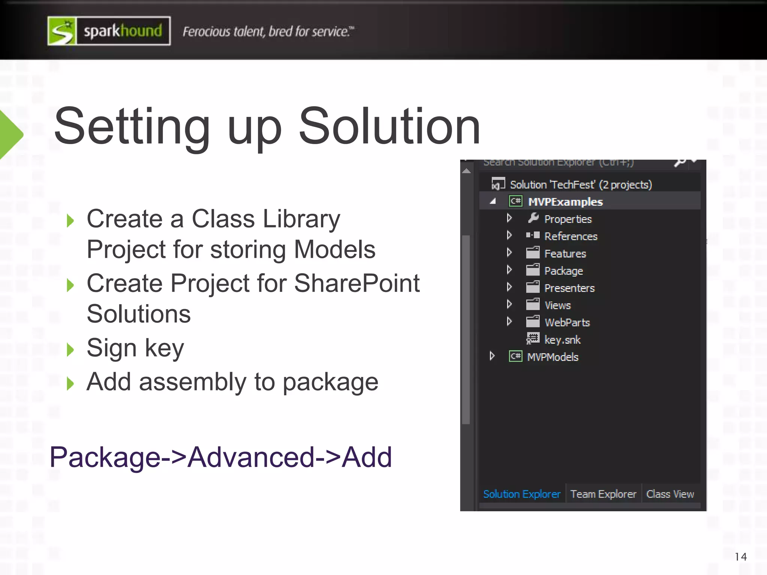Select the Features label
This screenshot has width=767, height=575.
tap(565, 253)
